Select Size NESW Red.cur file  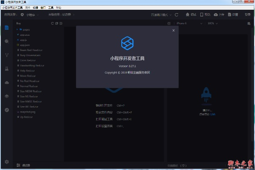click(x=31, y=91)
